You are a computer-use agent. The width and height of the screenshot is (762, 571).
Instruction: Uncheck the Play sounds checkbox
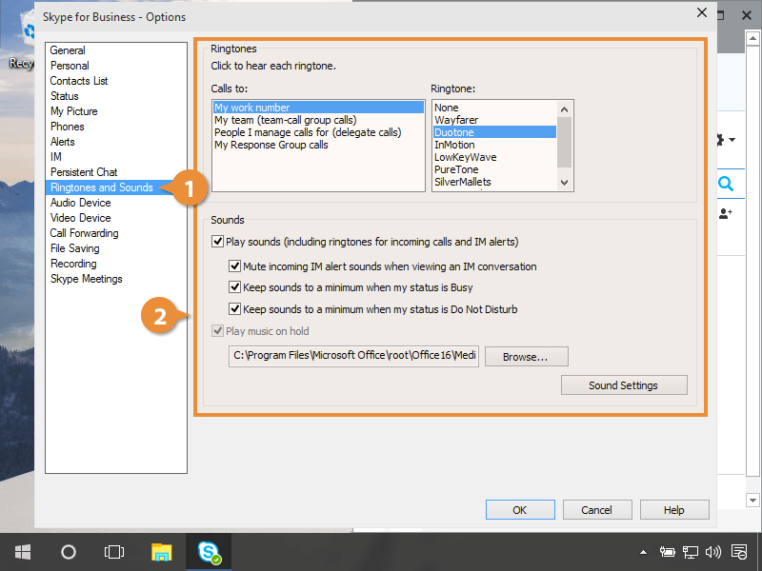click(218, 243)
